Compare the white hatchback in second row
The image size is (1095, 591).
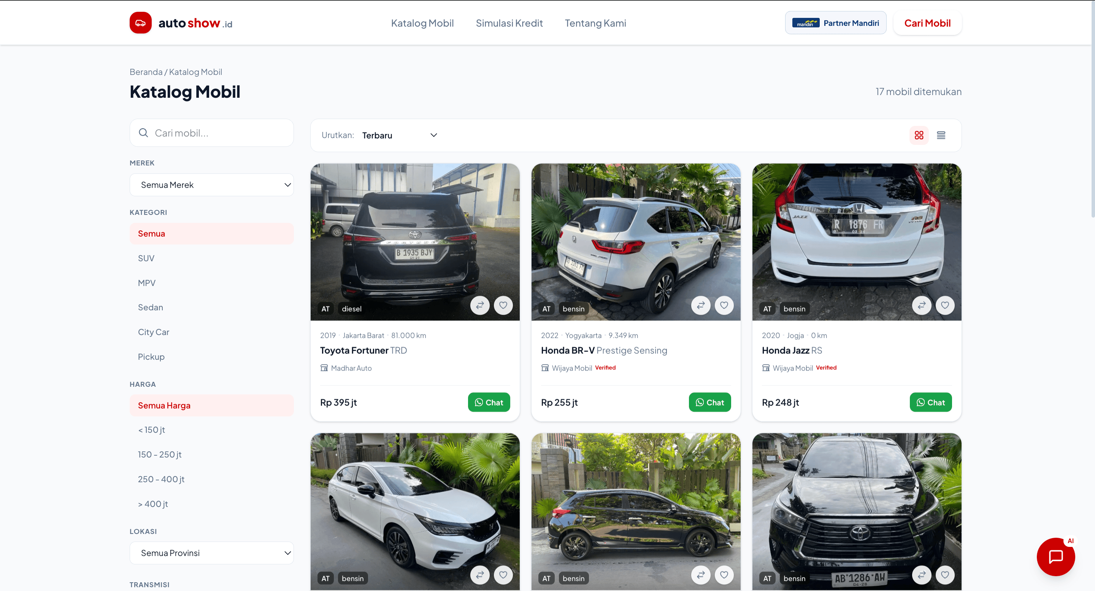(x=479, y=575)
